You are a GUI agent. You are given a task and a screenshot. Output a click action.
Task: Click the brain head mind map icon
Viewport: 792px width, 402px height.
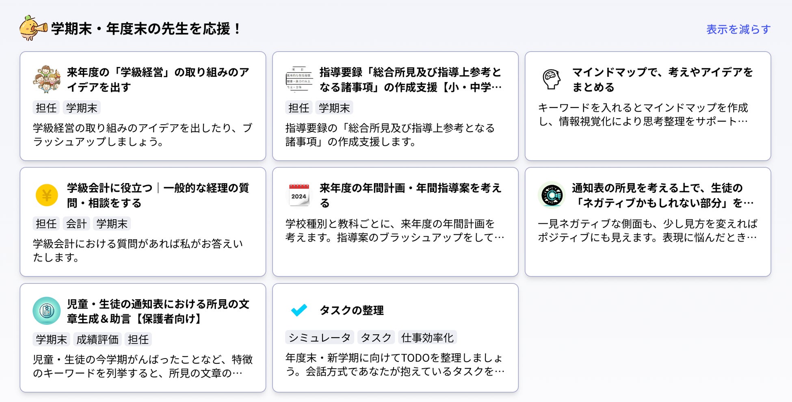[x=552, y=80]
